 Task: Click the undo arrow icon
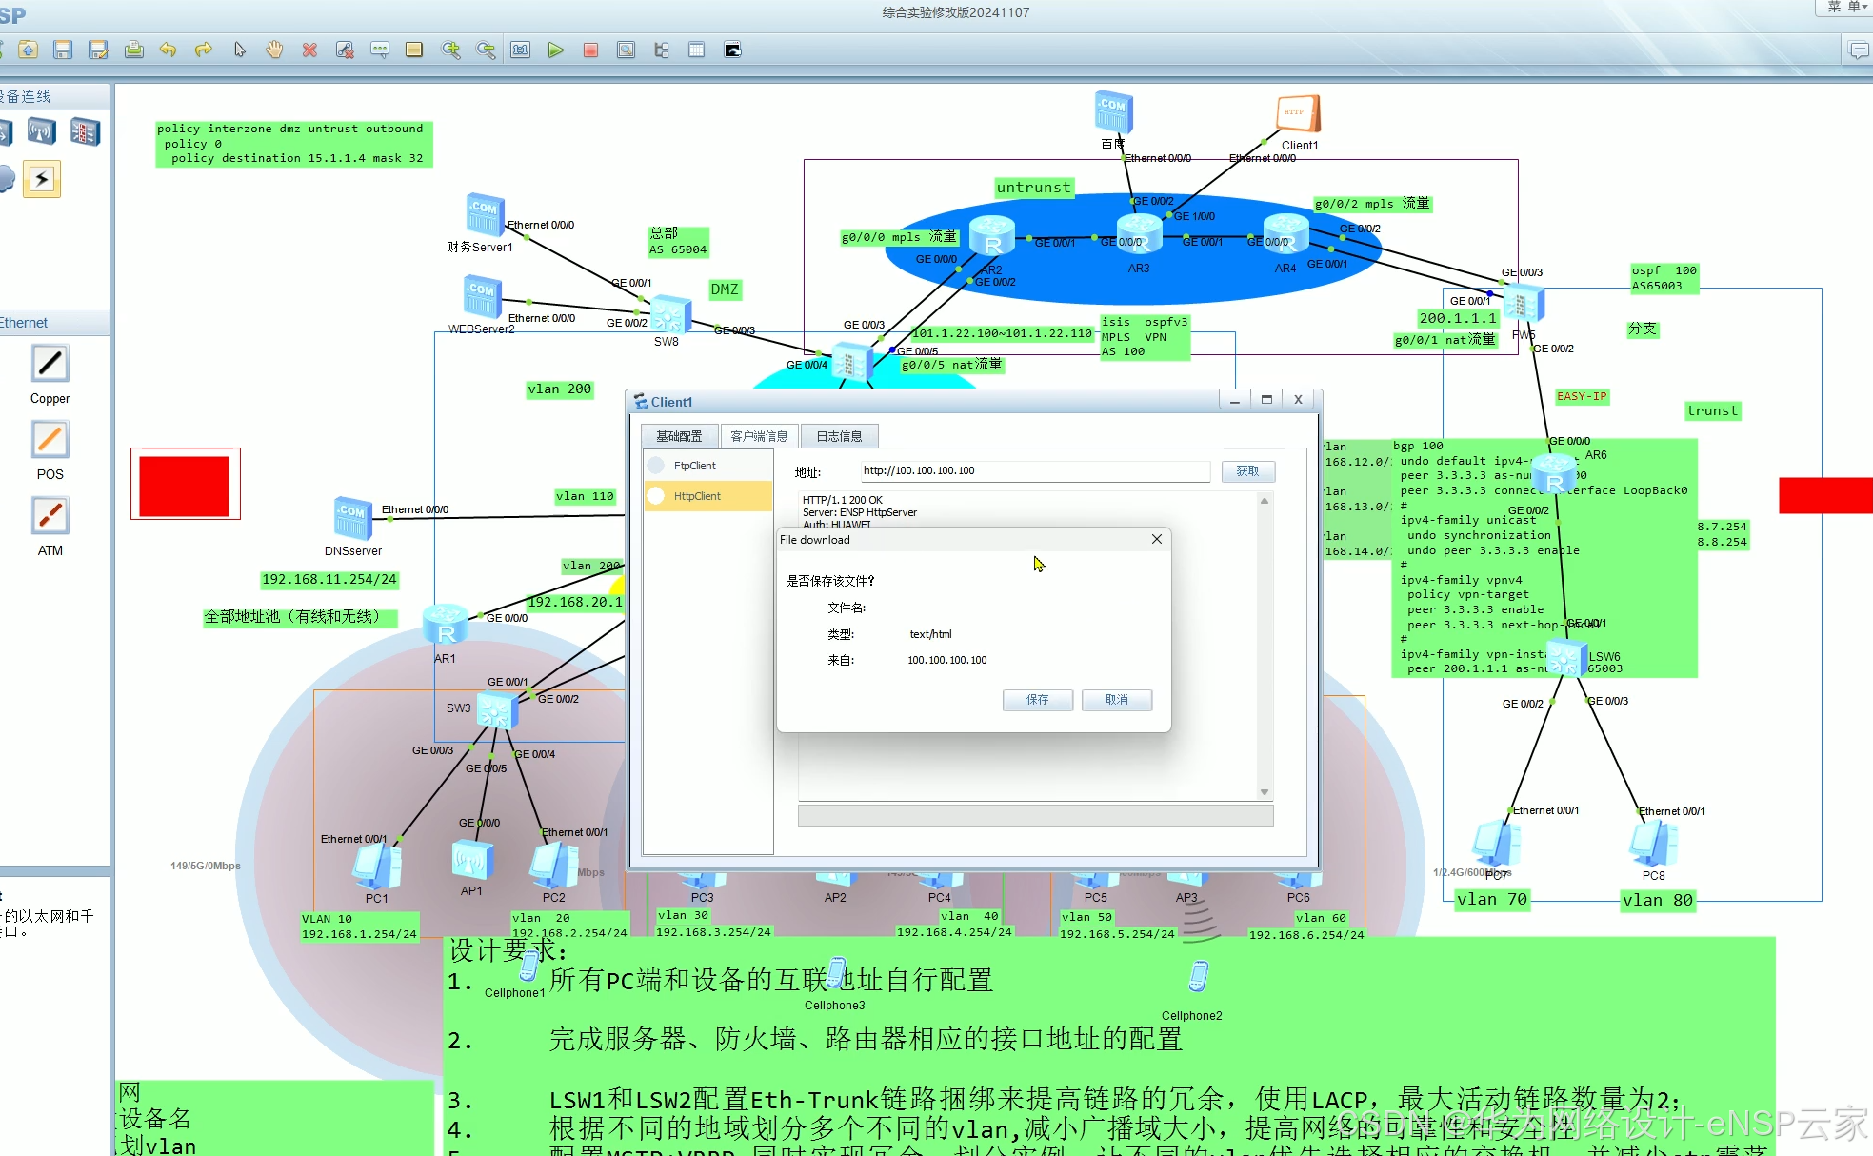[169, 50]
